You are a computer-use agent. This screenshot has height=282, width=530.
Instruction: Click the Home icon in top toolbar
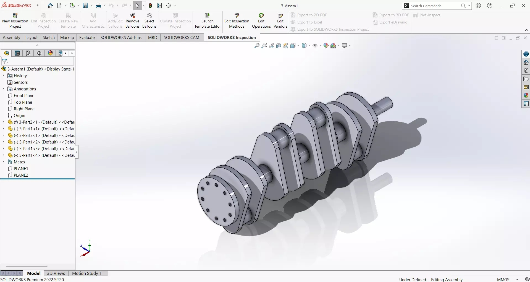[50, 6]
